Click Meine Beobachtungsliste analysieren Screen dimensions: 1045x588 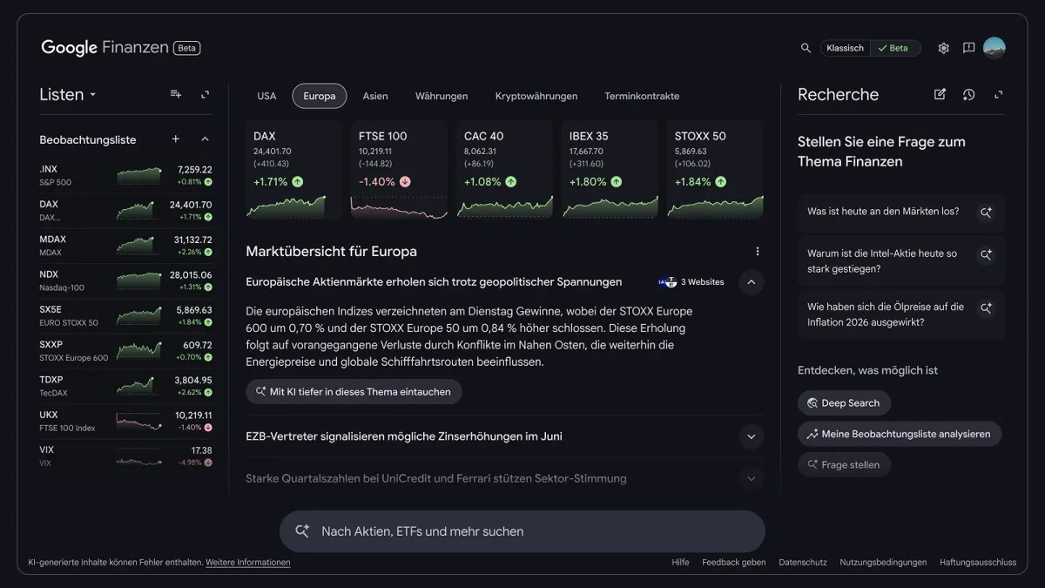900,434
